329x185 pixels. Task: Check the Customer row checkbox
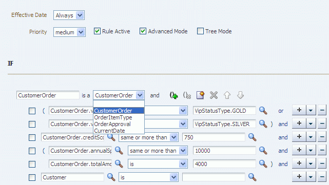[x=32, y=178]
